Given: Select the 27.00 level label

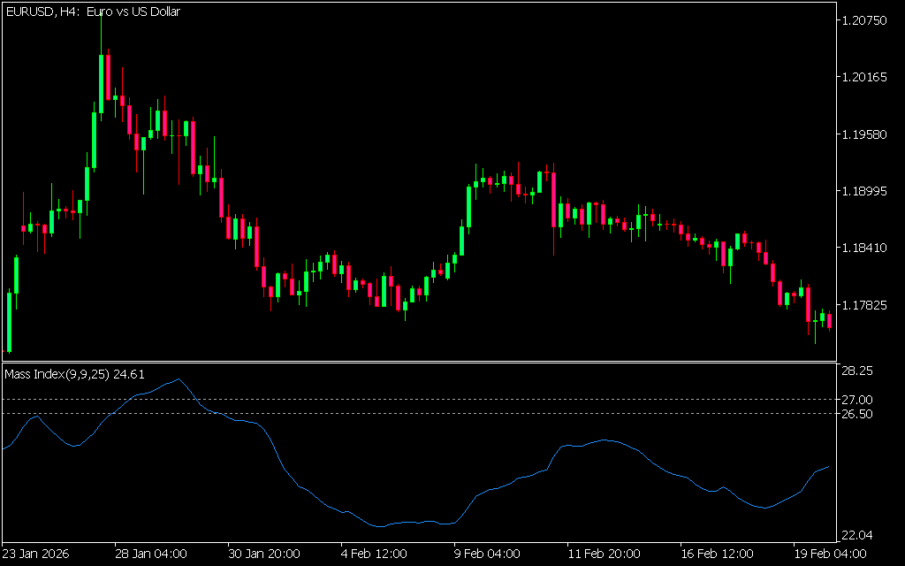Looking at the screenshot, I should coord(856,400).
